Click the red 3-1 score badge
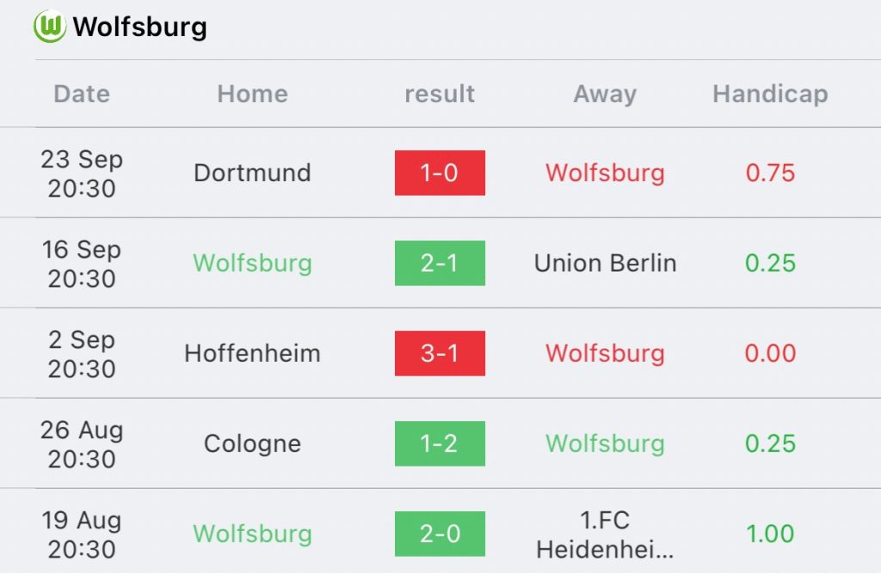This screenshot has width=881, height=573. click(x=440, y=353)
